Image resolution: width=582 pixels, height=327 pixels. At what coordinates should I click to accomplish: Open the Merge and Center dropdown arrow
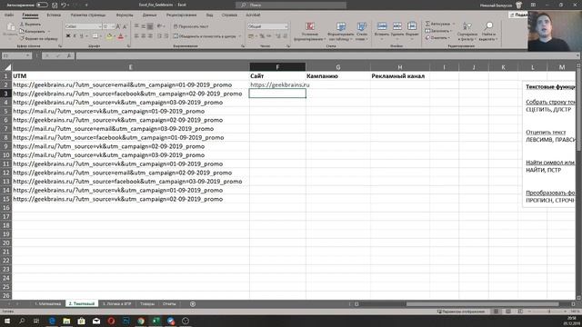pyautogui.click(x=240, y=36)
